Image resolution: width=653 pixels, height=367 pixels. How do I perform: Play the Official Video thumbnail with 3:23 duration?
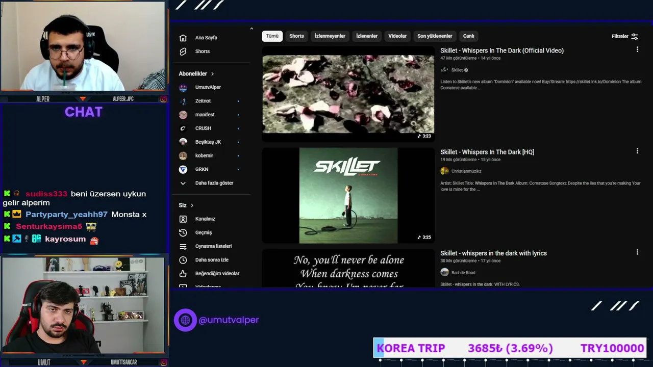point(348,94)
